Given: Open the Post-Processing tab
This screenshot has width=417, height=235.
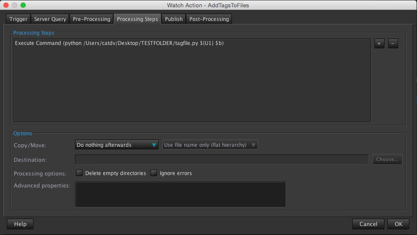Looking at the screenshot, I should 209,19.
